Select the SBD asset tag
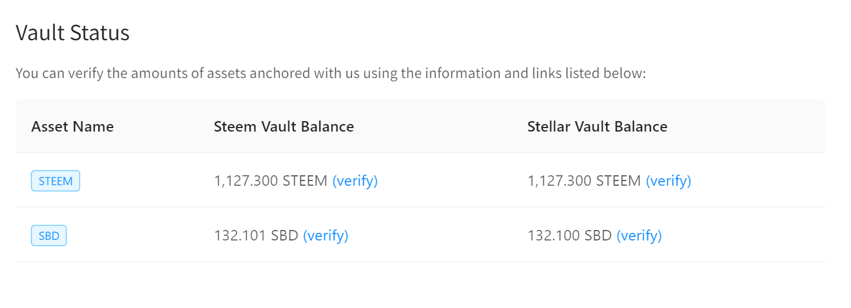Screen dimensions: 851x308 (x=49, y=236)
